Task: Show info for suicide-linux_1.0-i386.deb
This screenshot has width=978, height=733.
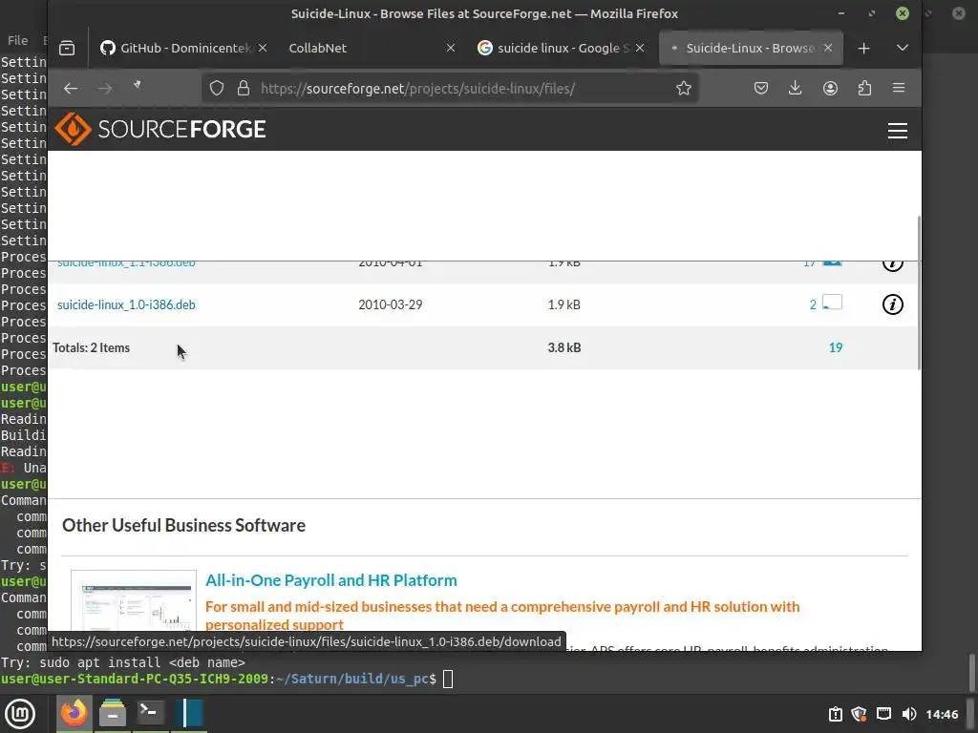Action: (893, 304)
